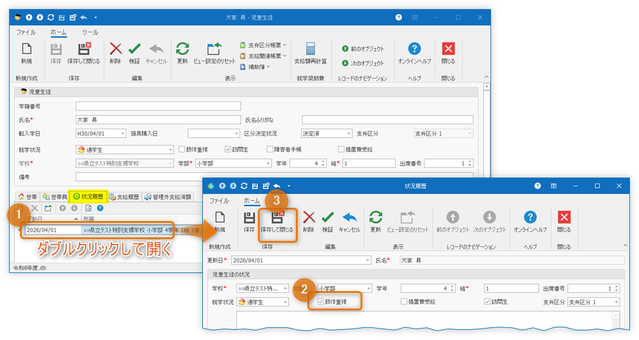The height and width of the screenshot is (340, 639).
Task: Open 支弁区分 dropdown in 状況履歴 window
Action: point(616,302)
